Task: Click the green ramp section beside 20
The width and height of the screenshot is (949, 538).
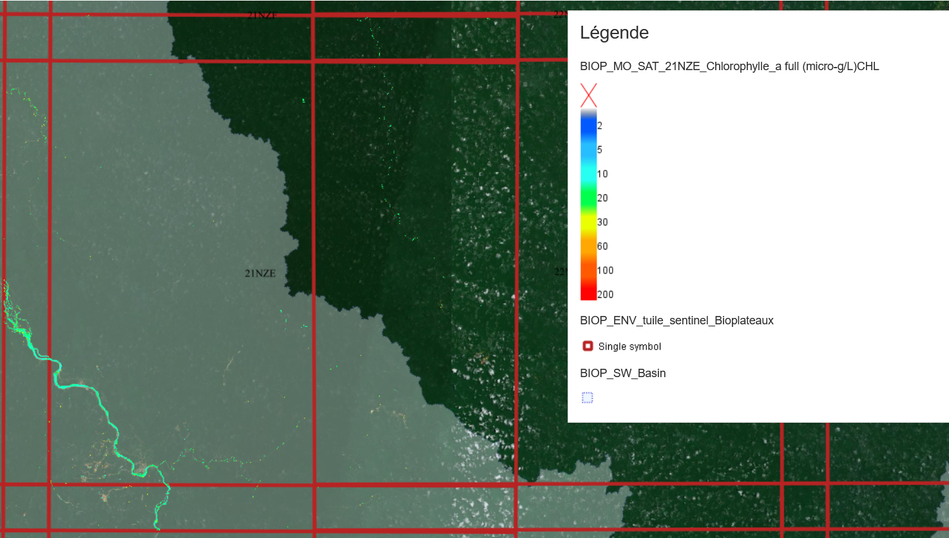Action: click(x=588, y=198)
